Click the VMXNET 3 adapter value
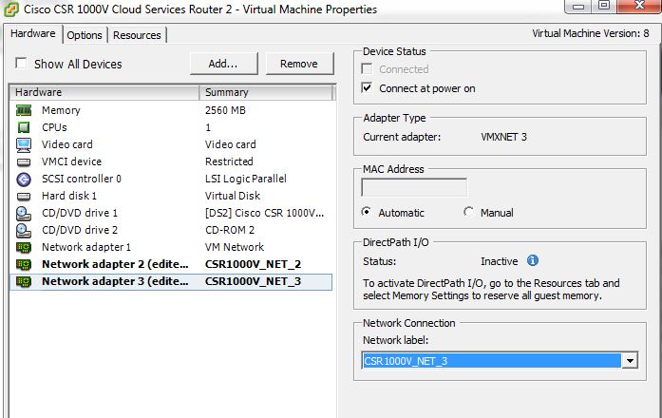Screen dimensions: 662x418 click(503, 137)
